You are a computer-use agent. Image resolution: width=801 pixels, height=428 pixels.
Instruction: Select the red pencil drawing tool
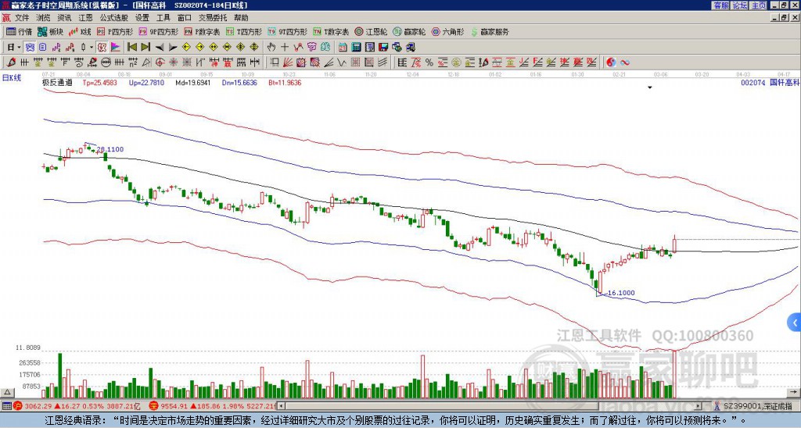(x=11, y=62)
